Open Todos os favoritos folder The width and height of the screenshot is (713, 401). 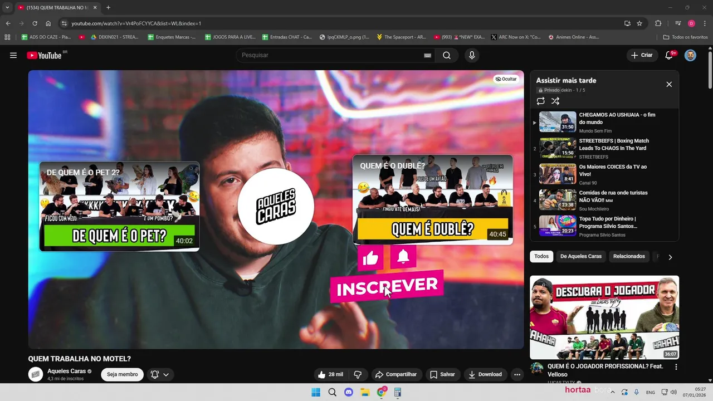685,37
